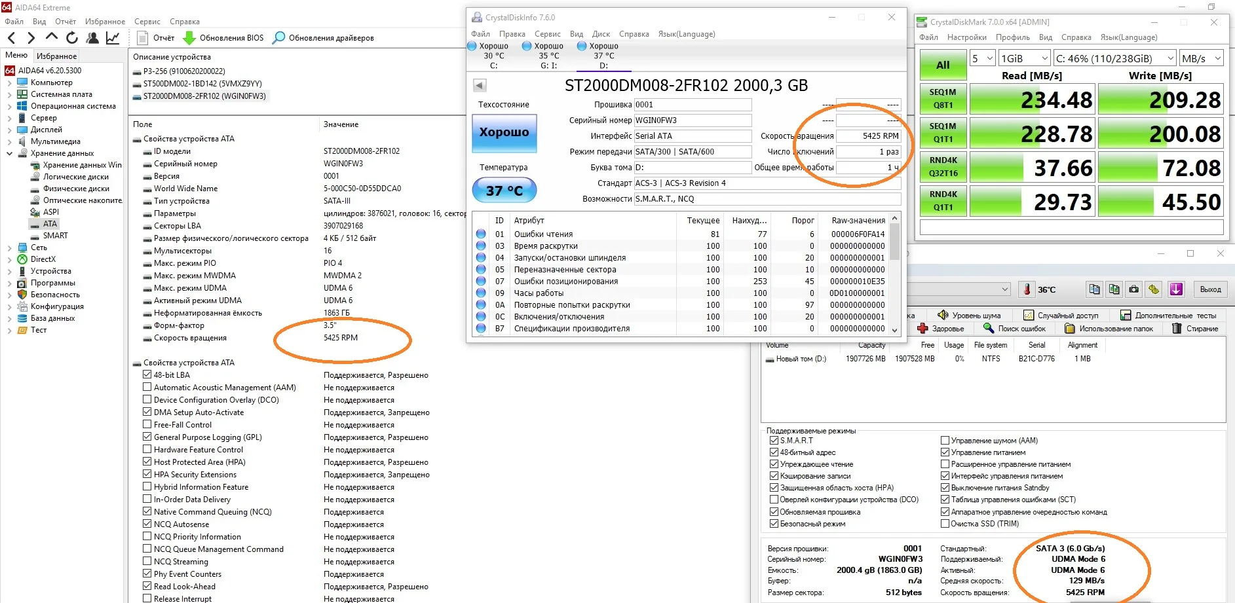
Task: Toggle Automatic Acoustic Management (AAM) checkbox
Action: (x=147, y=388)
